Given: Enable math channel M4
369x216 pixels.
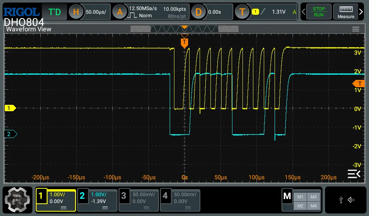Looking at the screenshot, I should 314,206.
